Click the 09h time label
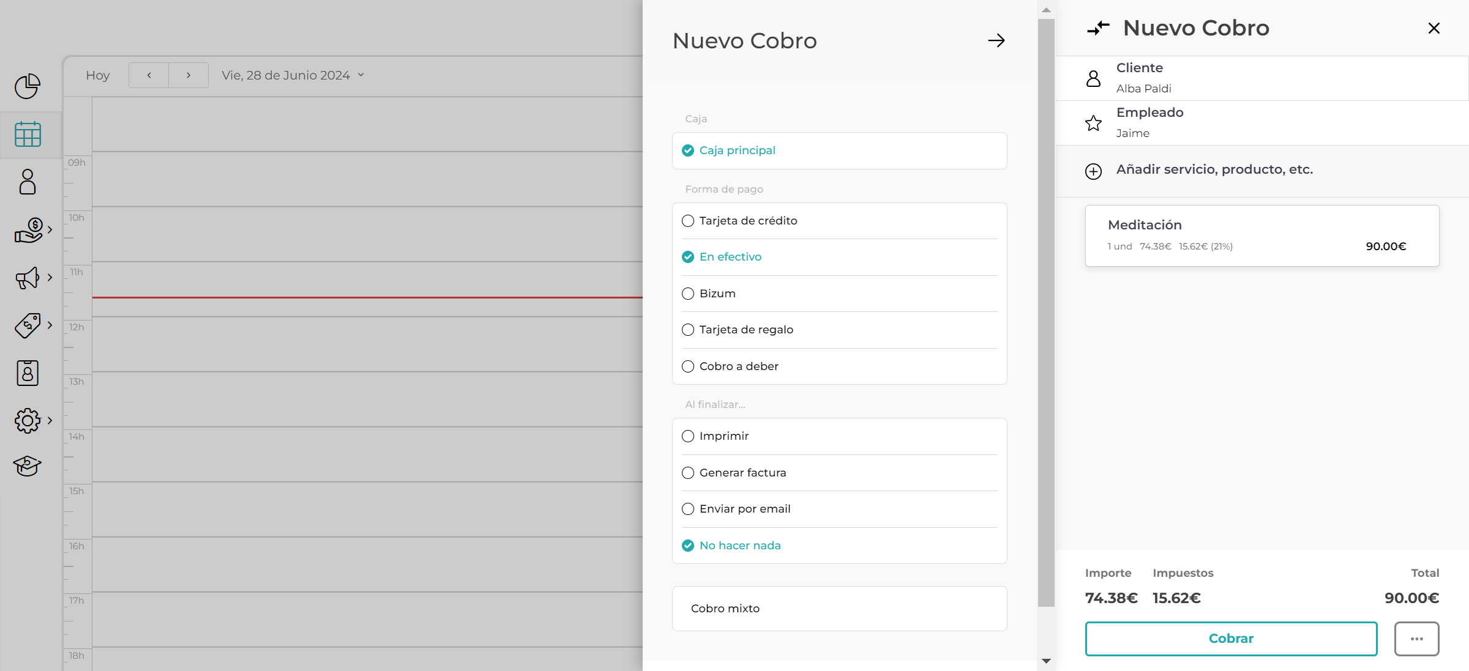Image resolution: width=1469 pixels, height=671 pixels. [x=77, y=163]
